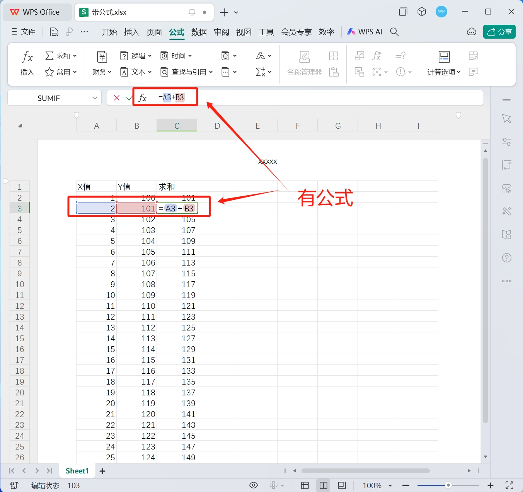Click the WPS AI icon
Viewport: 523px width, 492px height.
(364, 32)
